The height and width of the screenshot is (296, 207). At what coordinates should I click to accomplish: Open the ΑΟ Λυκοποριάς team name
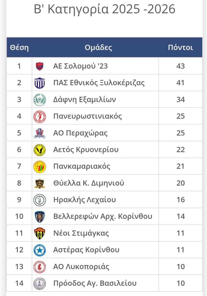81,267
